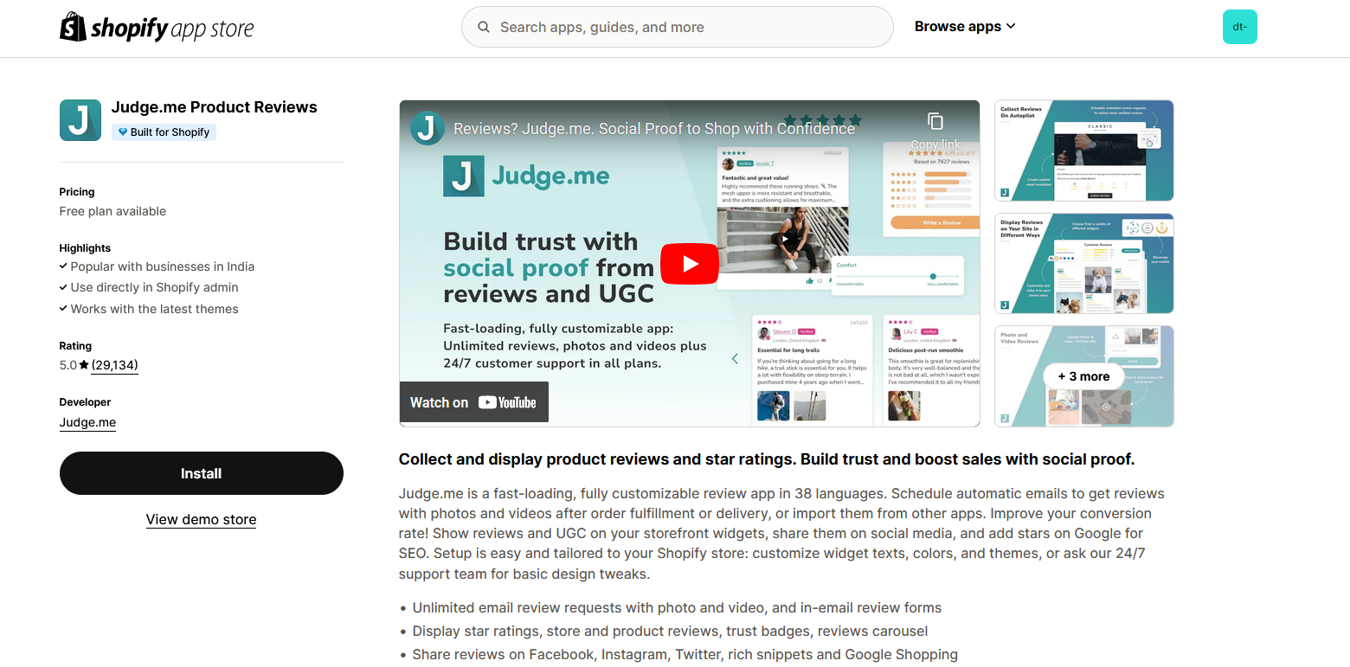Screen dimensions: 1350x667
Task: Click the Free plan available text
Action: click(x=112, y=211)
